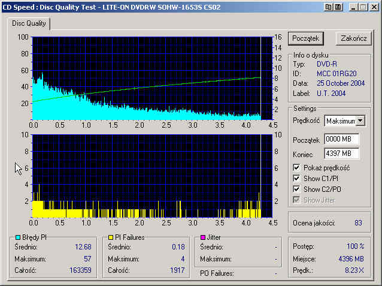This screenshot has height=286, width=382.
Task: Click the PO Failures label
Action: [217, 273]
